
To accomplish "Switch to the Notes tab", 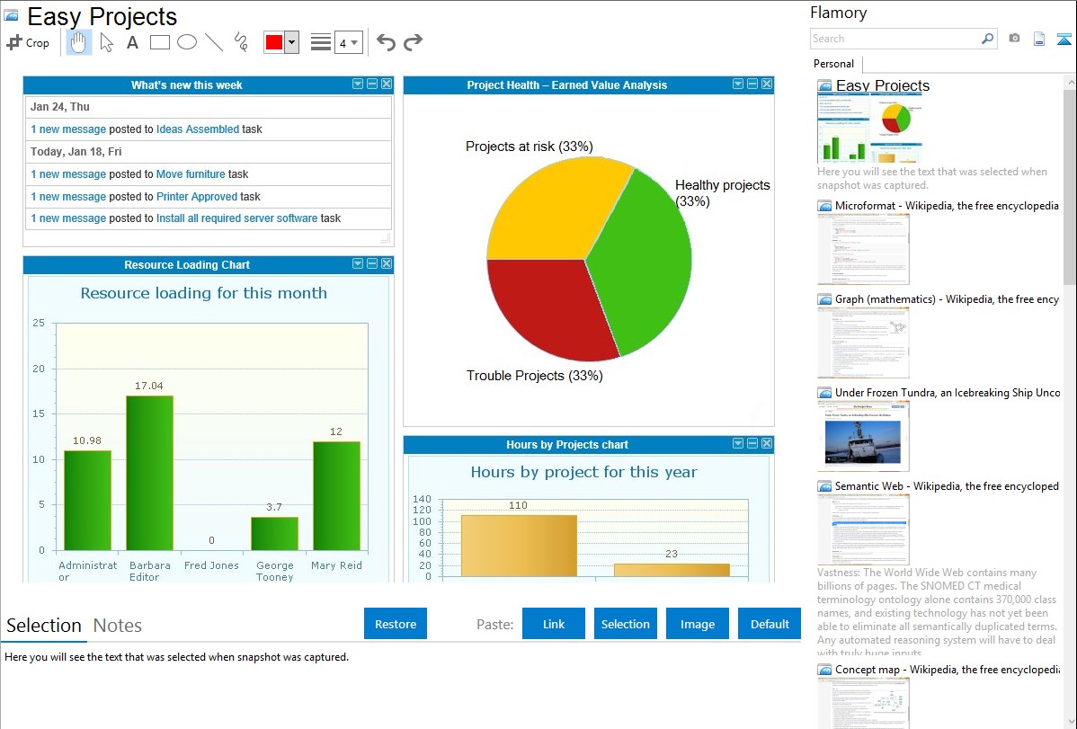I will [118, 626].
